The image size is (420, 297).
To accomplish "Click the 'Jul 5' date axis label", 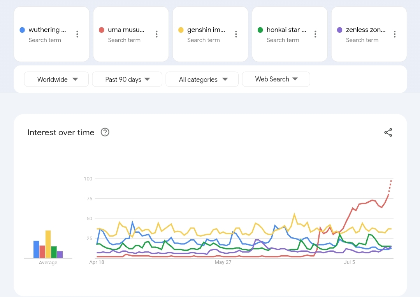I will coord(349,262).
